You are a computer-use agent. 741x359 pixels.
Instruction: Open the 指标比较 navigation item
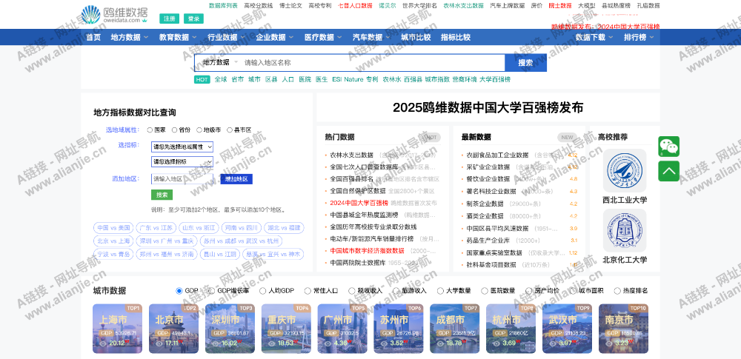pos(456,37)
